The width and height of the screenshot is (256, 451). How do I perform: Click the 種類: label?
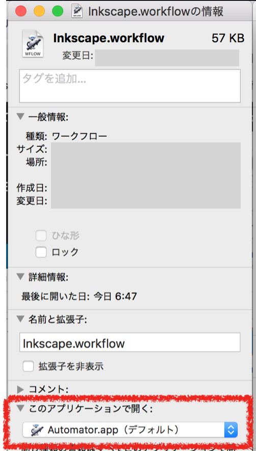(x=36, y=136)
